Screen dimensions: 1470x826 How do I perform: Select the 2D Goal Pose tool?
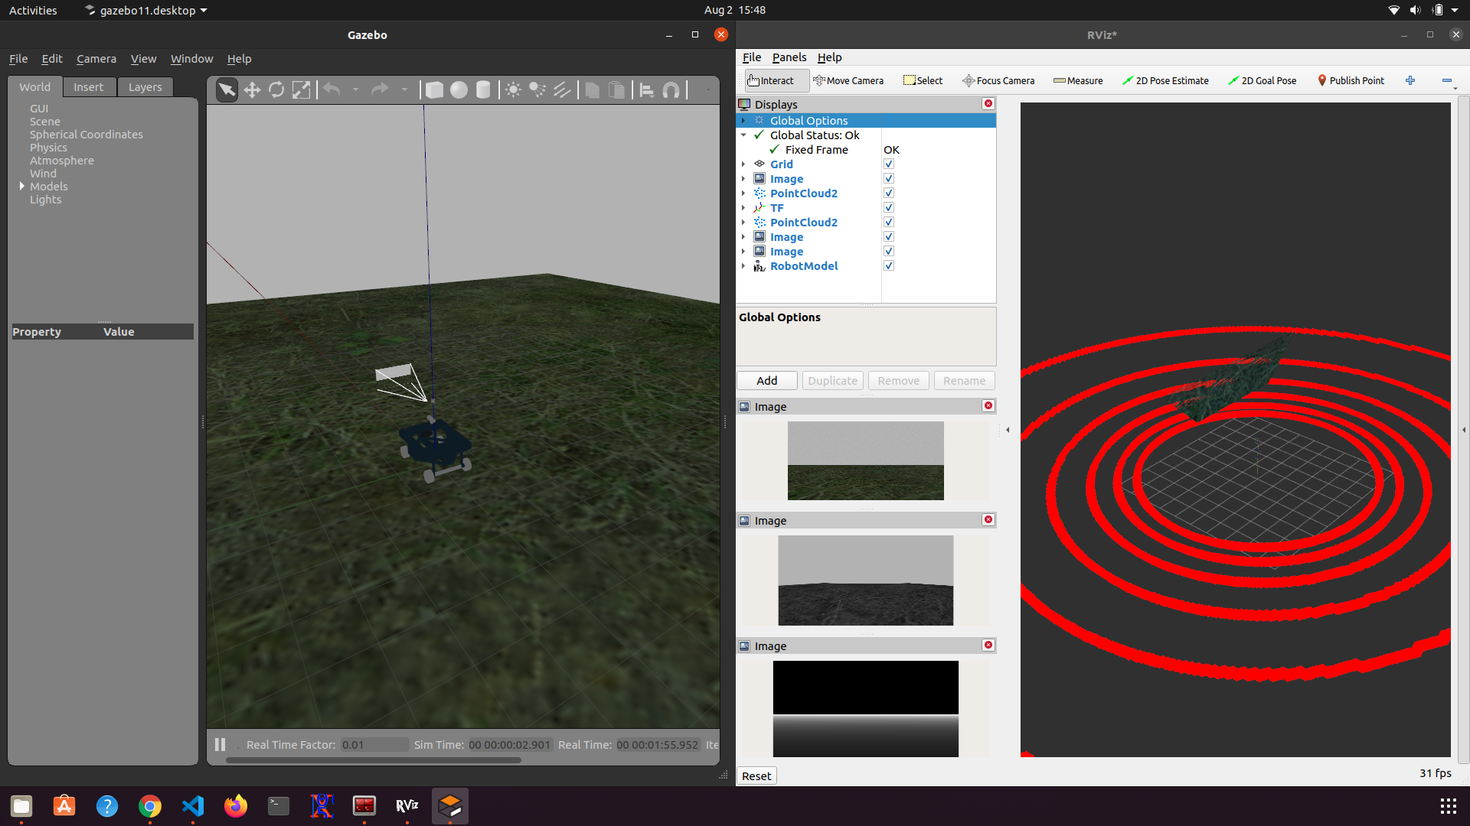1262,81
